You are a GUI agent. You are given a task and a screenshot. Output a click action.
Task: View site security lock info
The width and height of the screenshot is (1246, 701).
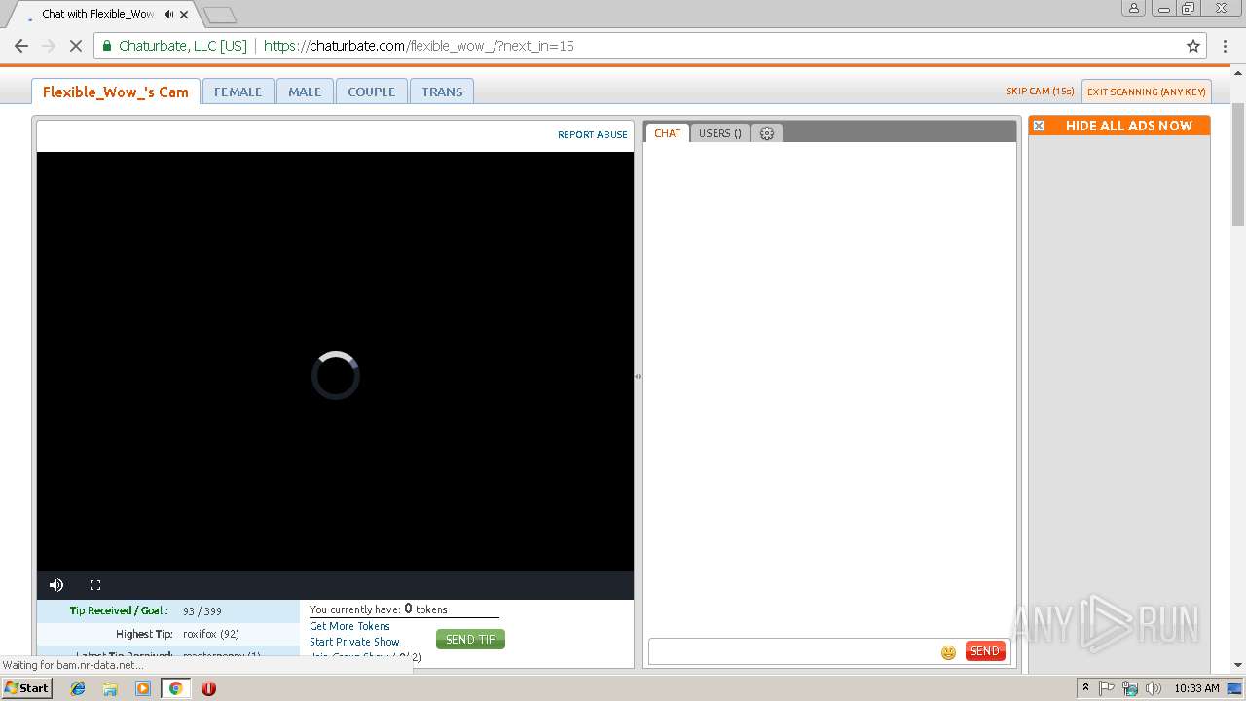[x=107, y=46]
